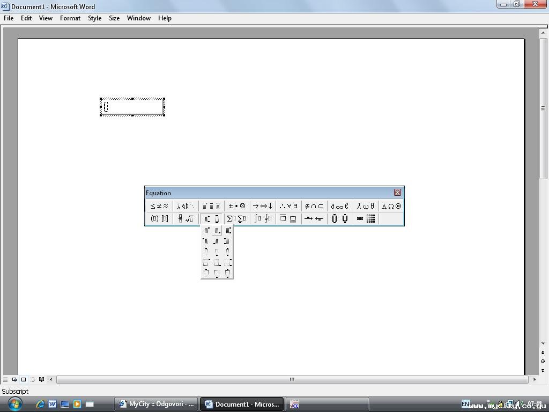Open the labeled arrow templates palette
This screenshot has width=549, height=412.
pyautogui.click(x=314, y=219)
